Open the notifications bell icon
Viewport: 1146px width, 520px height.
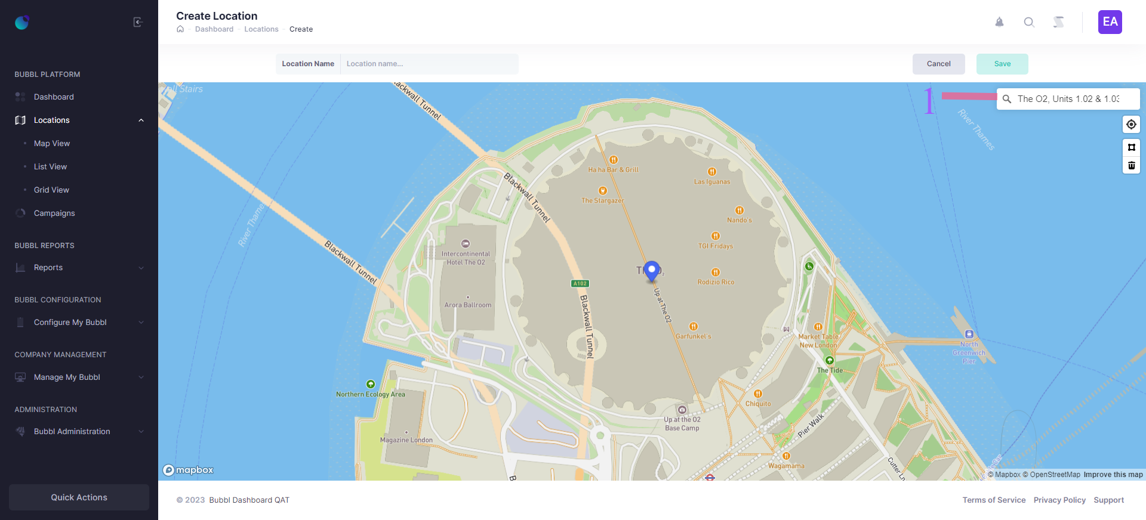click(x=999, y=22)
